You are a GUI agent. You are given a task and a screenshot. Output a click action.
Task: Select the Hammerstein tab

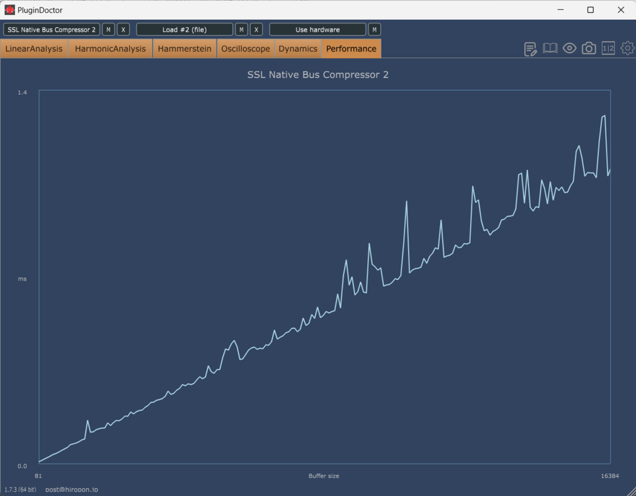(184, 48)
